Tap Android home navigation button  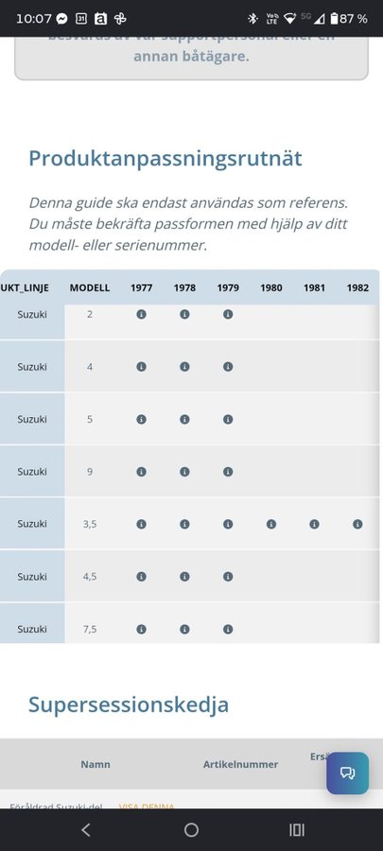(191, 830)
